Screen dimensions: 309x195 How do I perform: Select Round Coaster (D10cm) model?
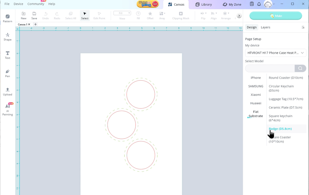pyautogui.click(x=286, y=78)
